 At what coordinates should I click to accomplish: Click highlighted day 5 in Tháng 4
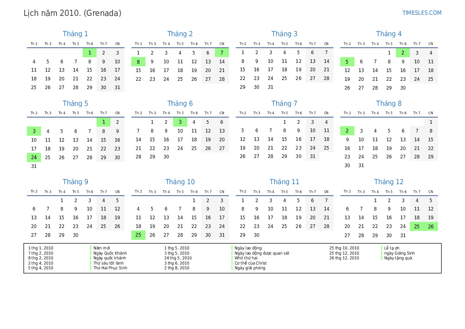point(347,62)
